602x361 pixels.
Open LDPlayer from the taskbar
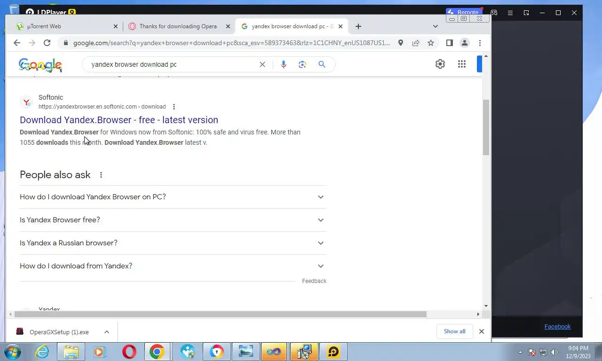pyautogui.click(x=333, y=352)
